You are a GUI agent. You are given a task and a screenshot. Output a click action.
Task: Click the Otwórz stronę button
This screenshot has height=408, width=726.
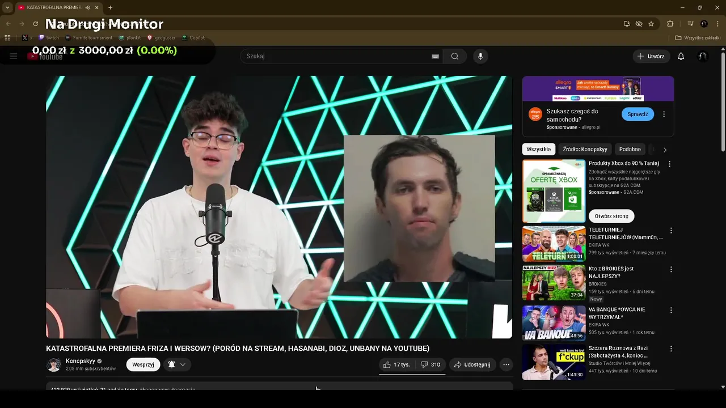point(611,216)
